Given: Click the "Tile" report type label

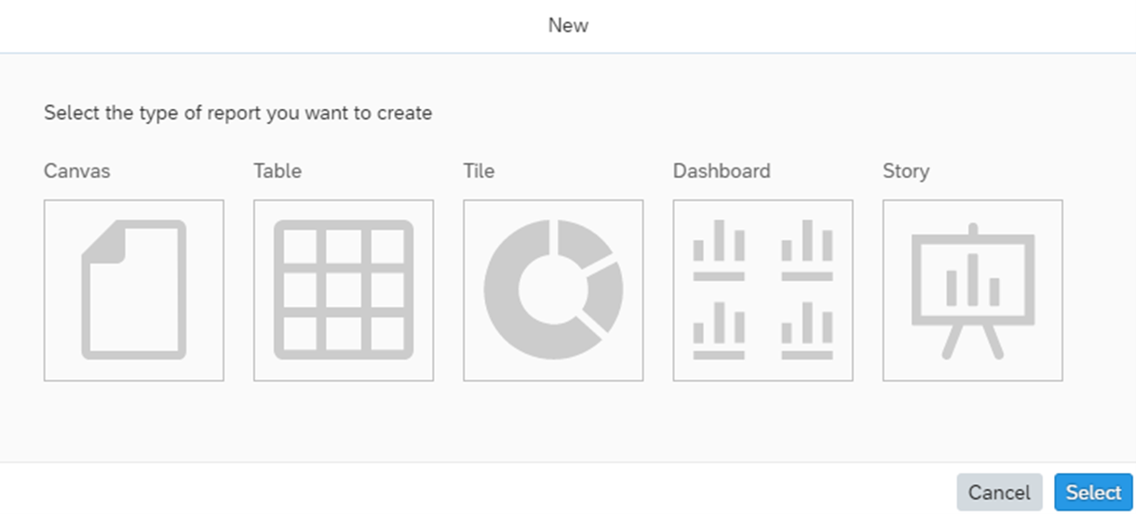Looking at the screenshot, I should pos(479,171).
